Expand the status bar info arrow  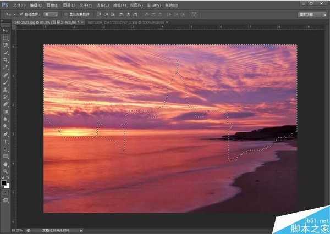81,231
